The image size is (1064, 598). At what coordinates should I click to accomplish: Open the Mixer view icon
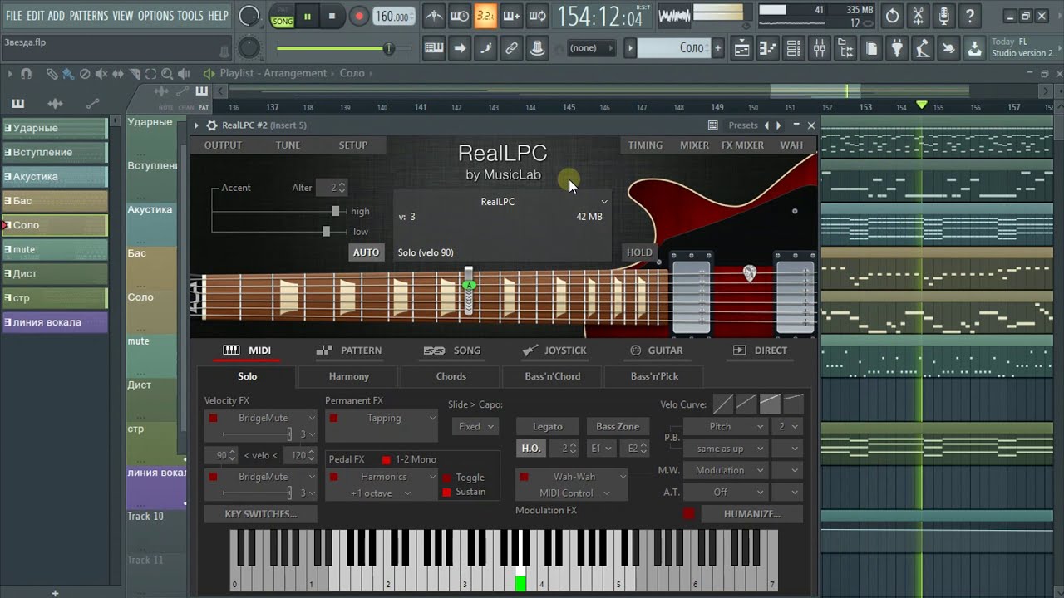pos(819,48)
